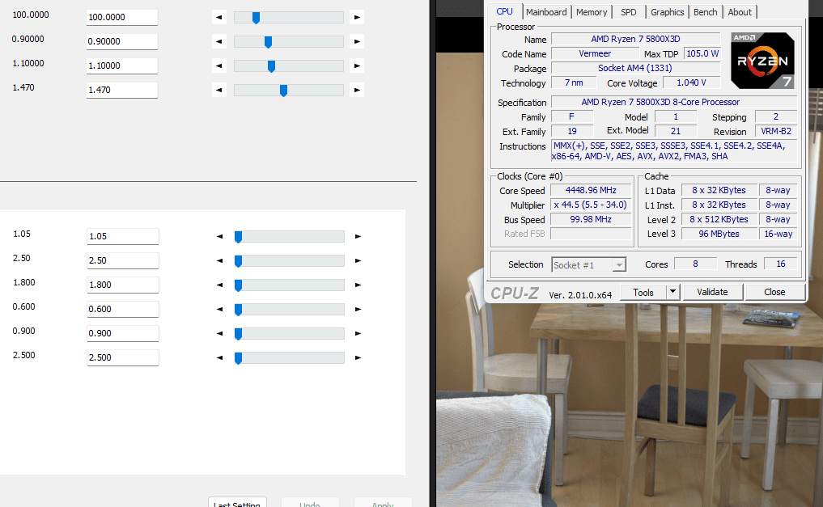Click the slider track for value 0.90000

289,41
